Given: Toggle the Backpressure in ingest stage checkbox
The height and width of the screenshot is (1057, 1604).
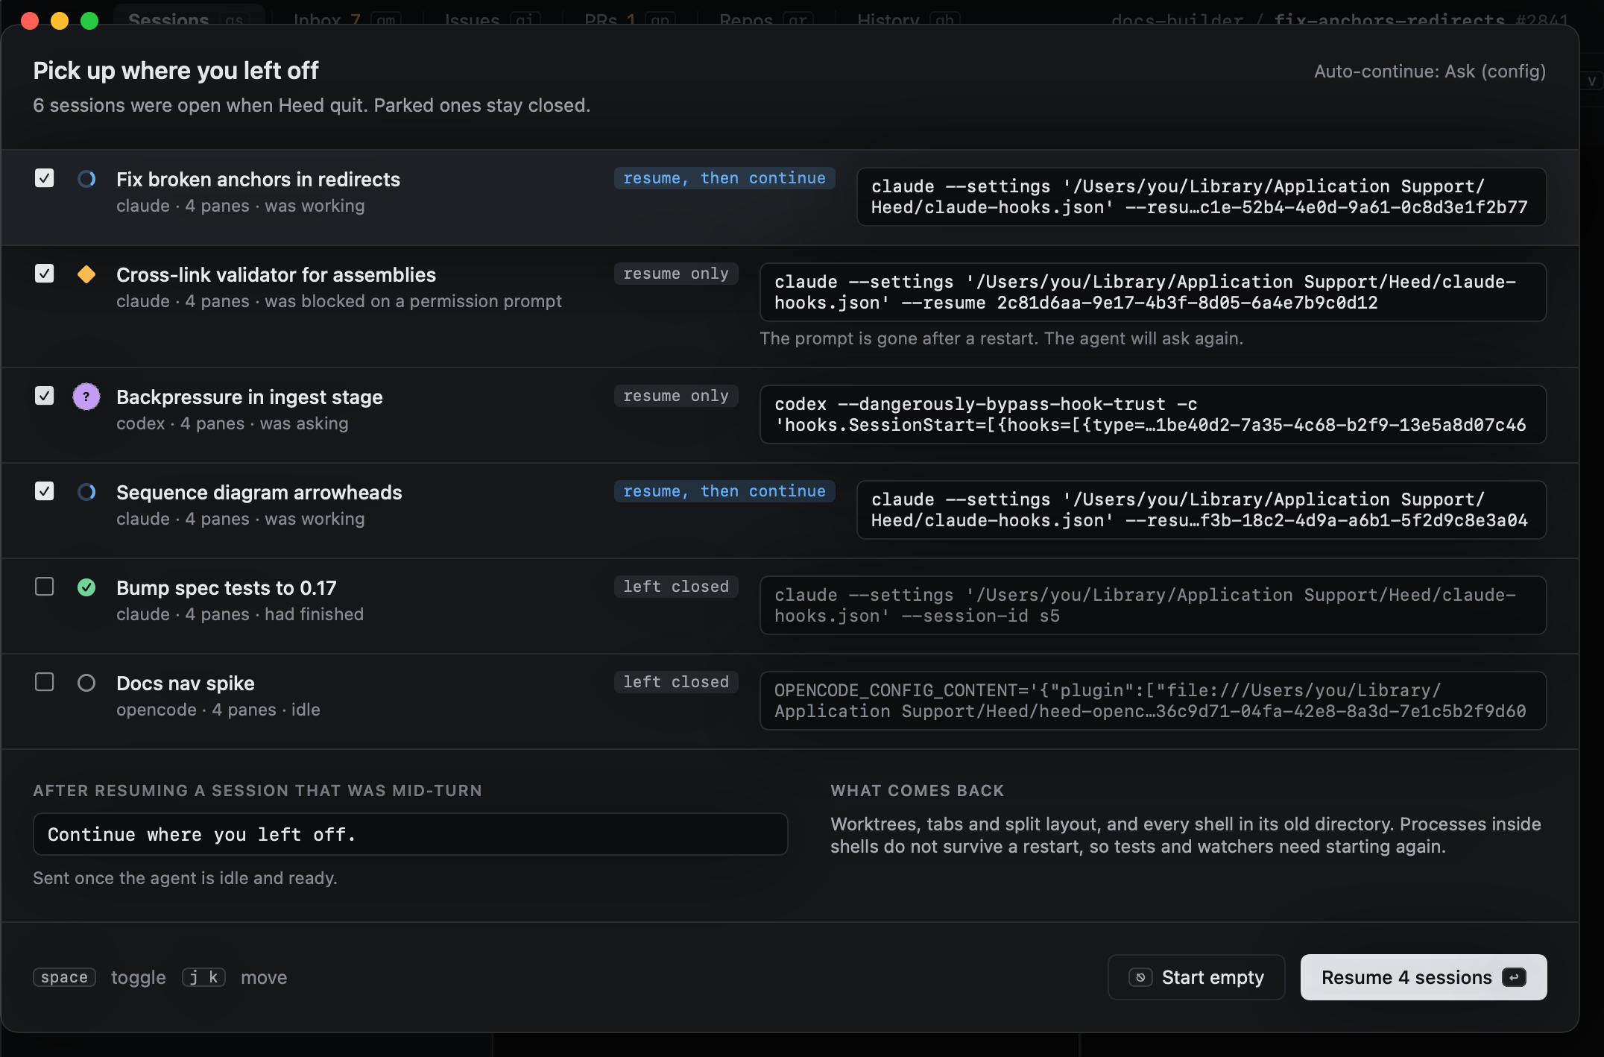Looking at the screenshot, I should click(x=45, y=396).
